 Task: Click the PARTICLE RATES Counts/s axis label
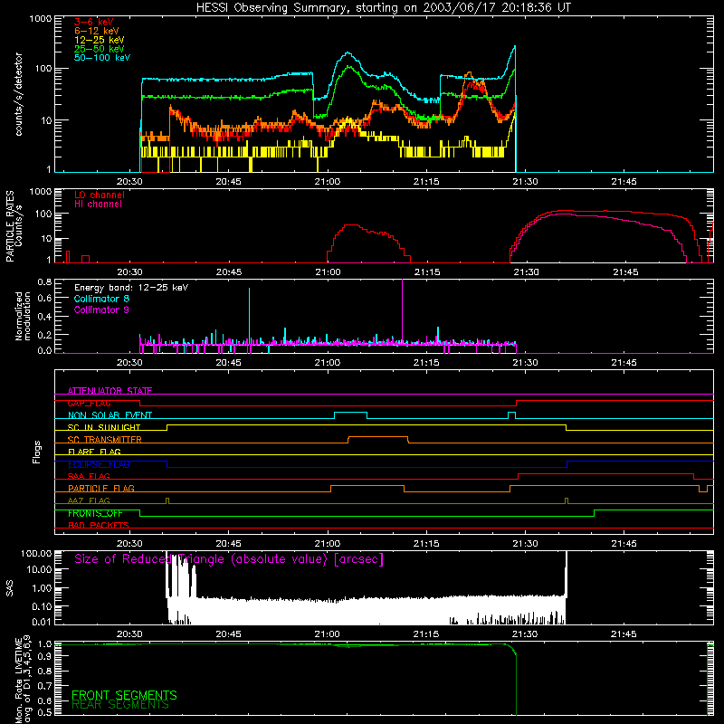[14, 226]
